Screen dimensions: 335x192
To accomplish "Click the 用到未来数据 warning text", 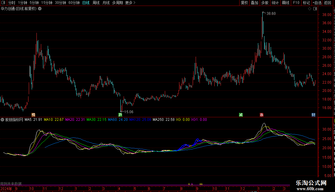I will pos(11,184).
